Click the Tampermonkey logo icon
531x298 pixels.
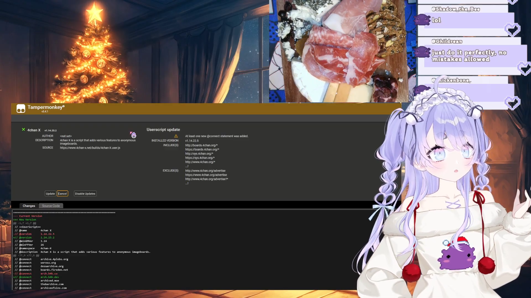(x=21, y=108)
